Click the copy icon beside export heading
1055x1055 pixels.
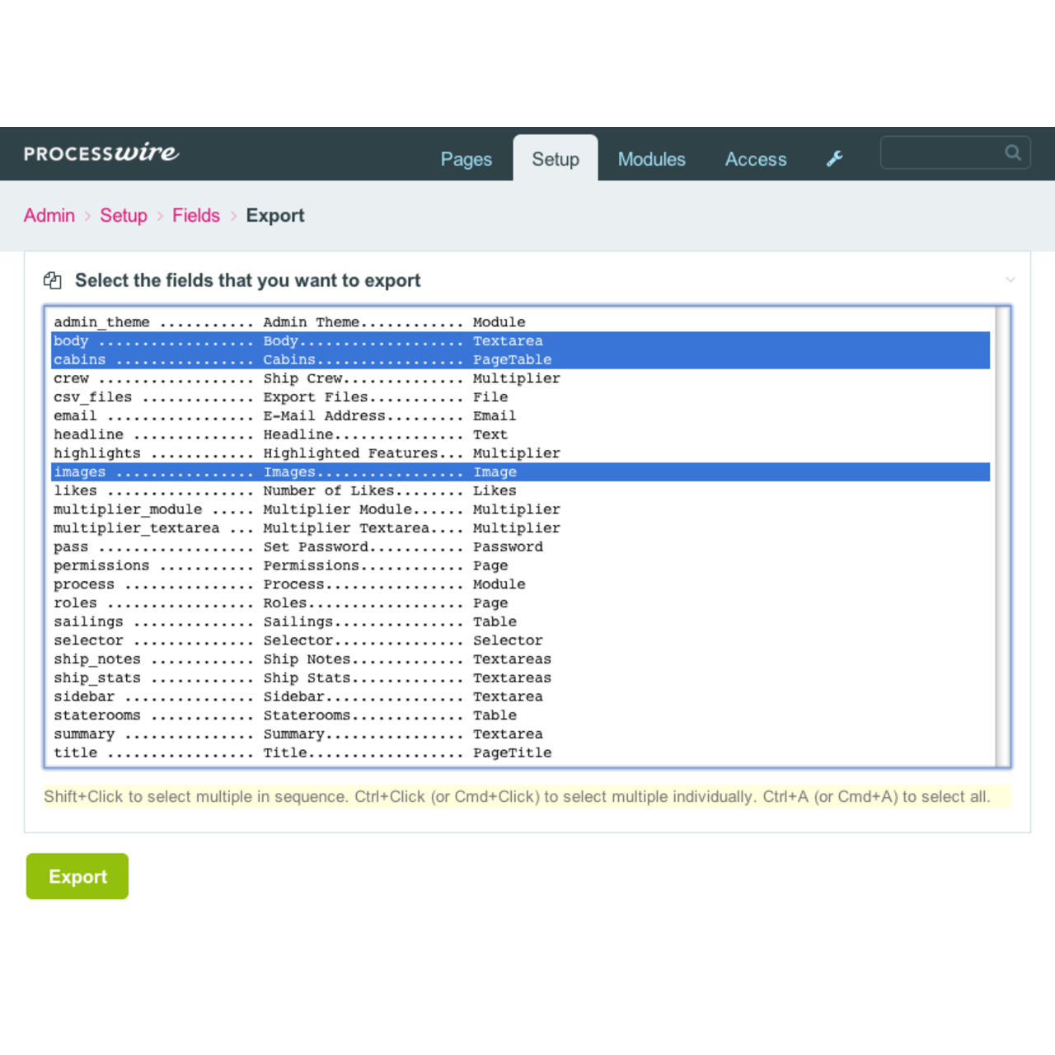[x=53, y=281]
